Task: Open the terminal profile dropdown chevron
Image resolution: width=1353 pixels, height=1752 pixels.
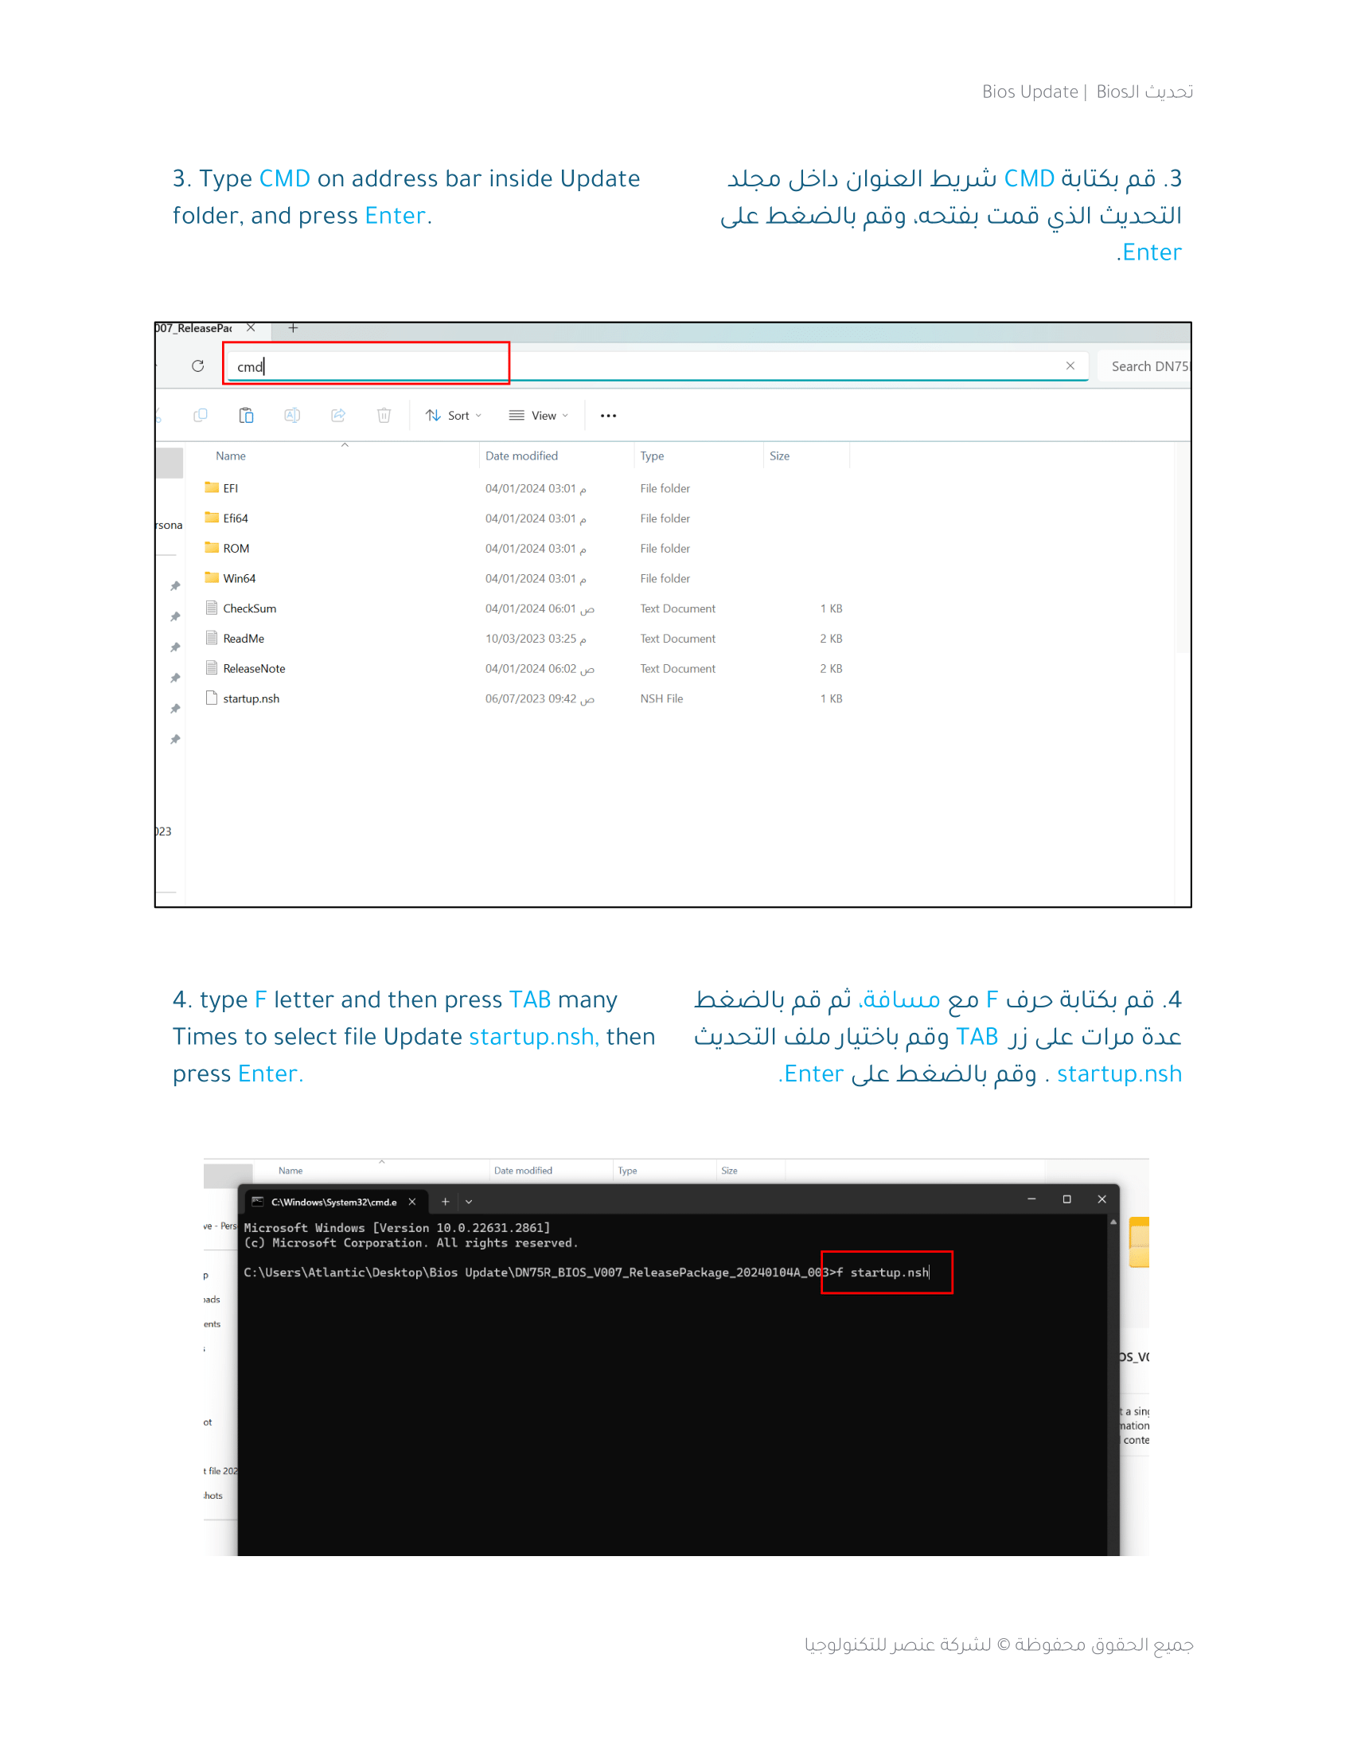Action: [469, 1202]
